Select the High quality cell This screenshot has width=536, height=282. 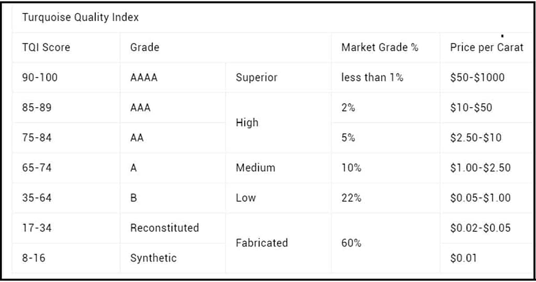247,122
